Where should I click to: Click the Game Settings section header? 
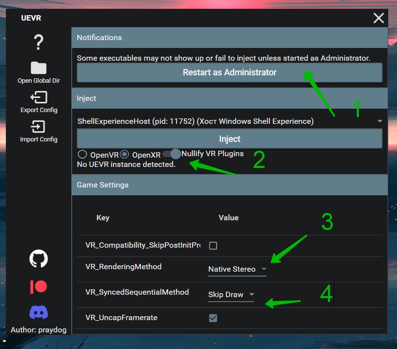pyautogui.click(x=229, y=185)
